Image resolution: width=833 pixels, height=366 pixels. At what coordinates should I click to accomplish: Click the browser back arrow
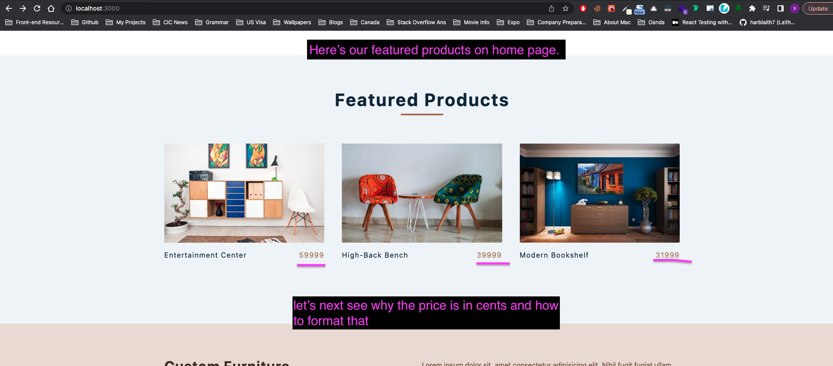coord(9,8)
